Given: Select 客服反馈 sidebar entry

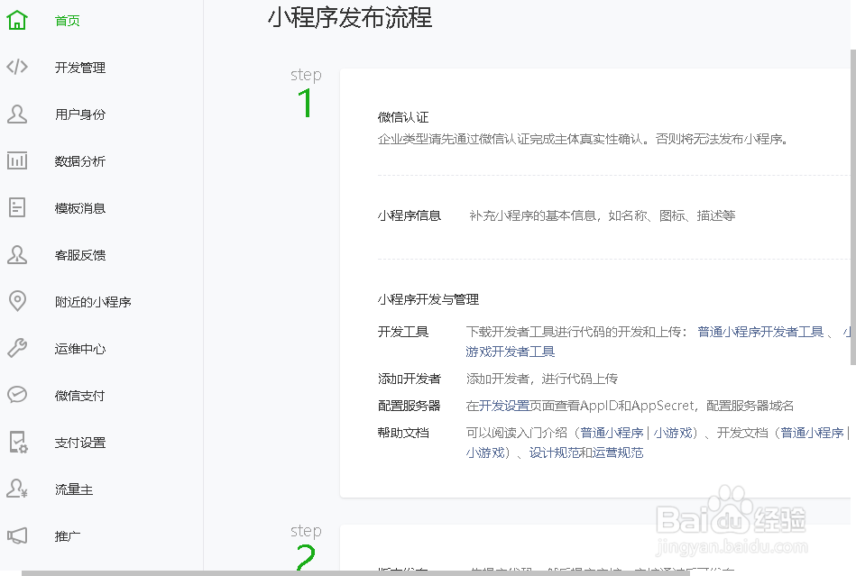Looking at the screenshot, I should pos(80,255).
